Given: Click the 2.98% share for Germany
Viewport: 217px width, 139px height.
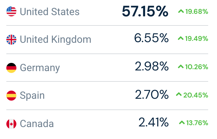Looking at the screenshot, I should 152,66.
